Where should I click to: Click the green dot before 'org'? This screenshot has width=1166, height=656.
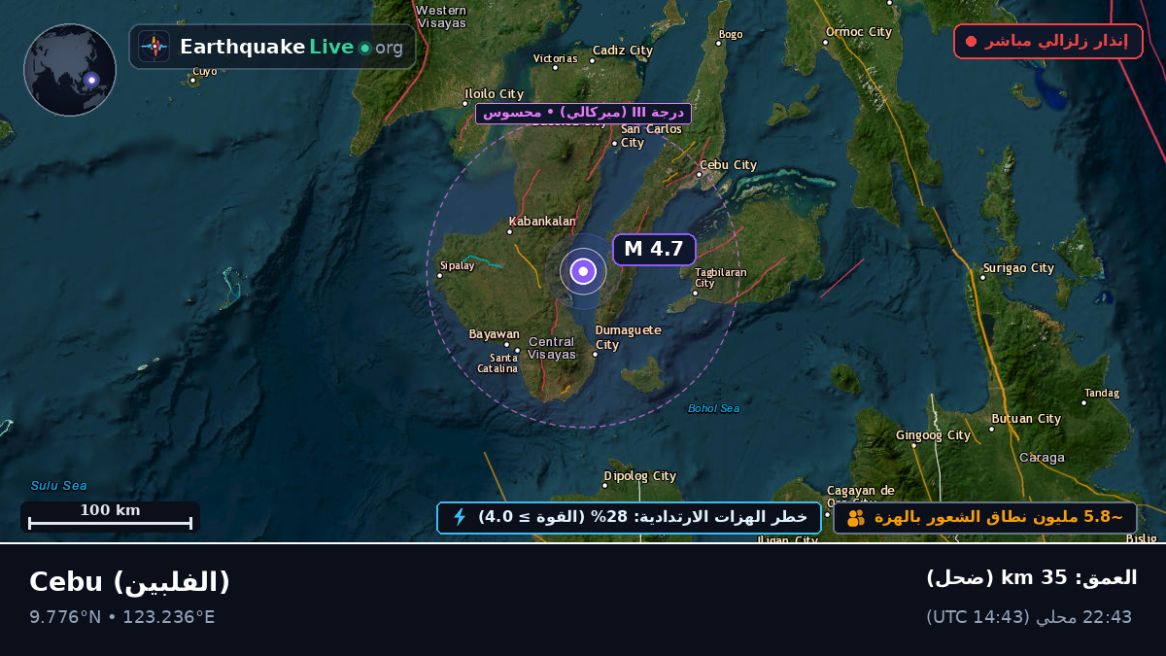(364, 48)
